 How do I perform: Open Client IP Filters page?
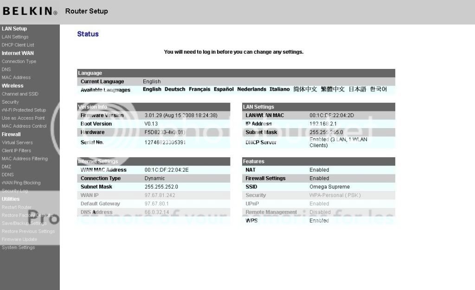pyautogui.click(x=16, y=151)
